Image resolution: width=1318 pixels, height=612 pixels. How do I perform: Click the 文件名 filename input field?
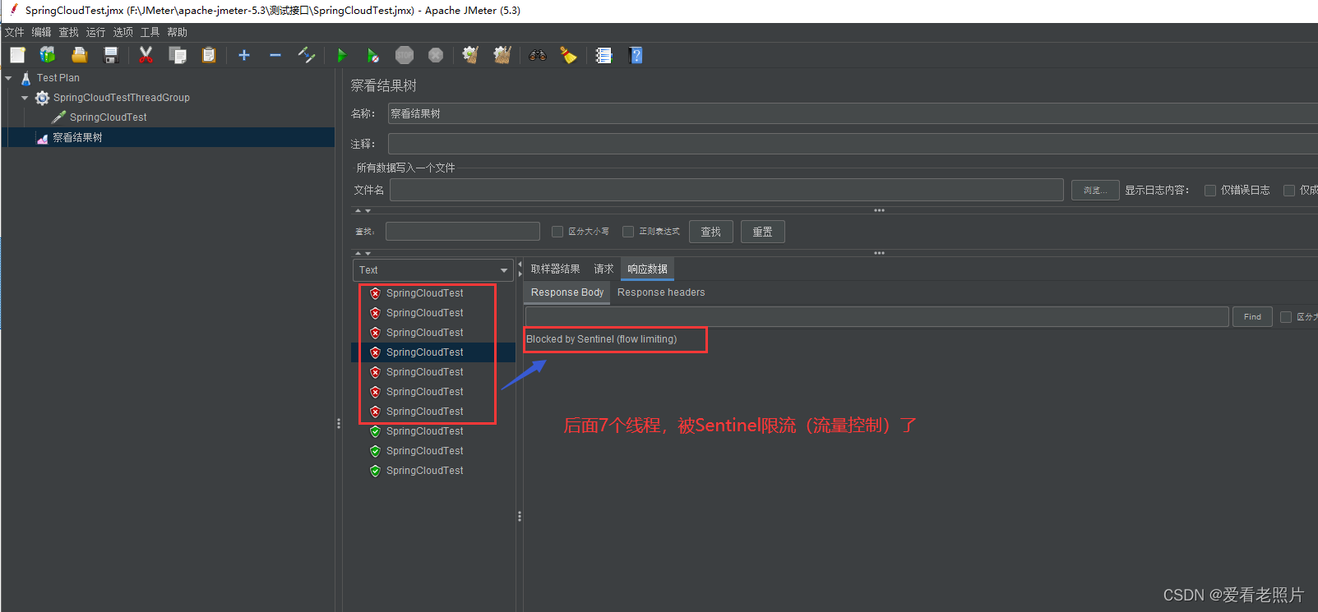pos(727,191)
